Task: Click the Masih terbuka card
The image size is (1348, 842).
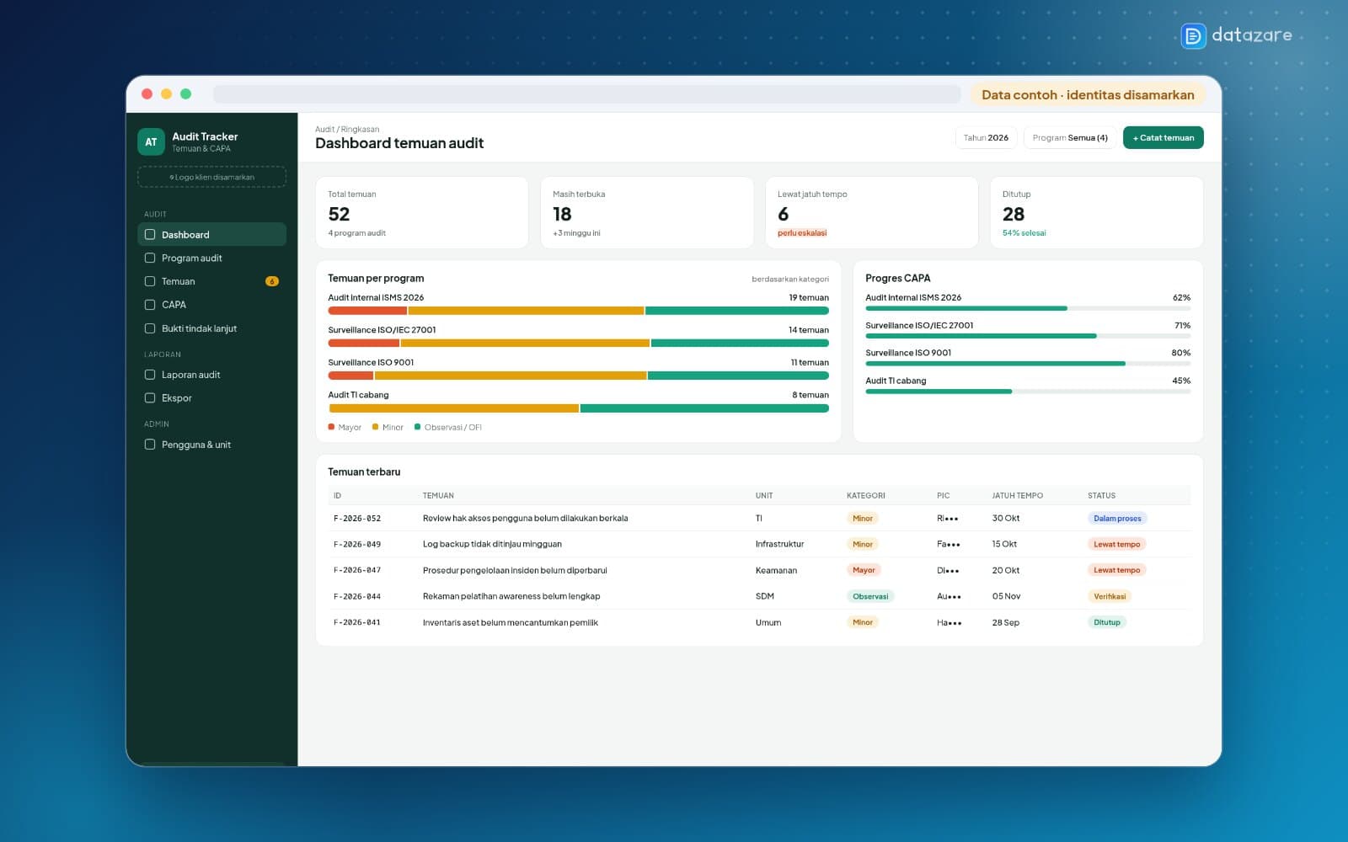Action: coord(647,212)
